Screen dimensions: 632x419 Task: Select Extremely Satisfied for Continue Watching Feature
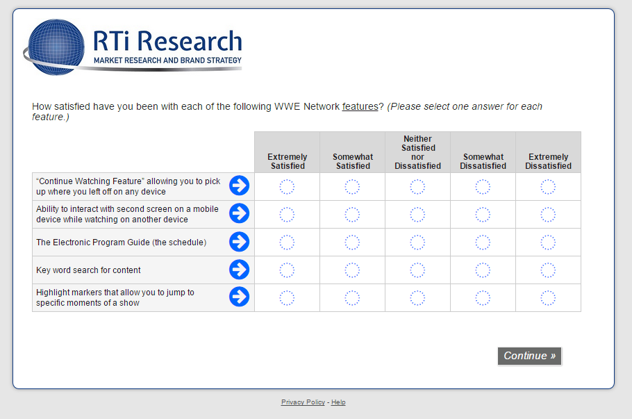point(287,187)
